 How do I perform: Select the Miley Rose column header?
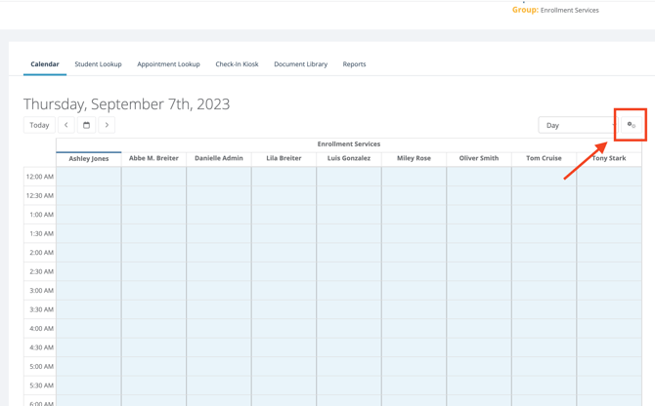(414, 158)
